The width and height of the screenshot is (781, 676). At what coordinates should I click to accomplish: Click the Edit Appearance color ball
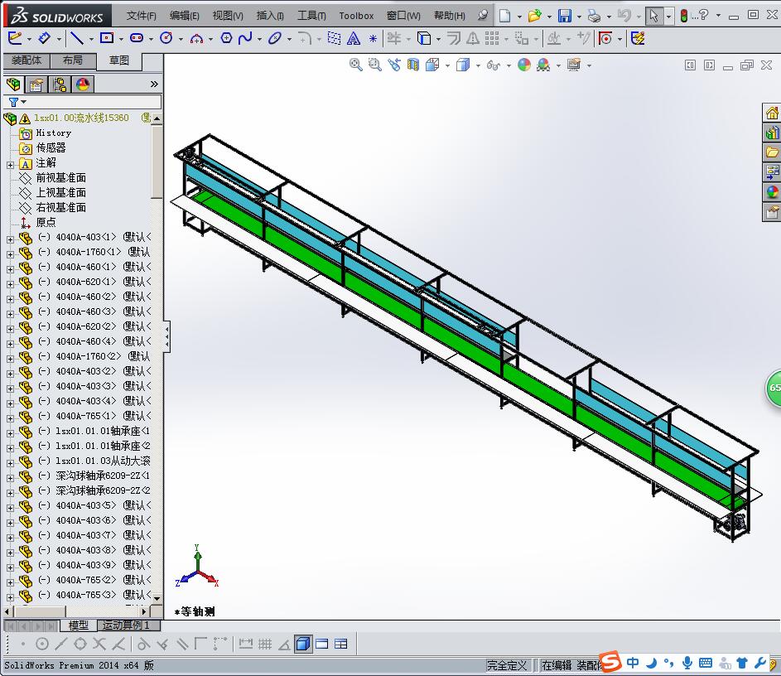point(524,65)
